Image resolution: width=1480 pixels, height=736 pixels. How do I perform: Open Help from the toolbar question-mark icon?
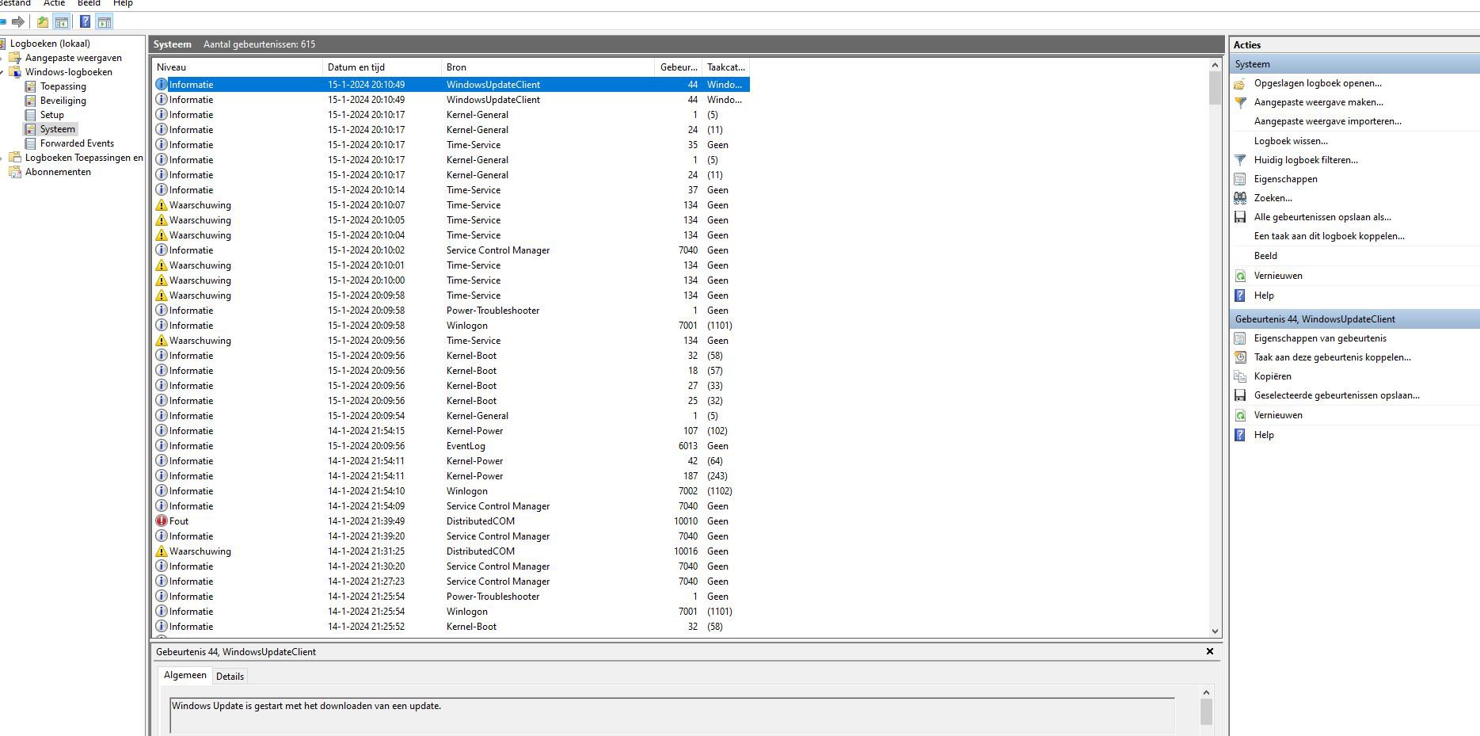click(x=85, y=21)
